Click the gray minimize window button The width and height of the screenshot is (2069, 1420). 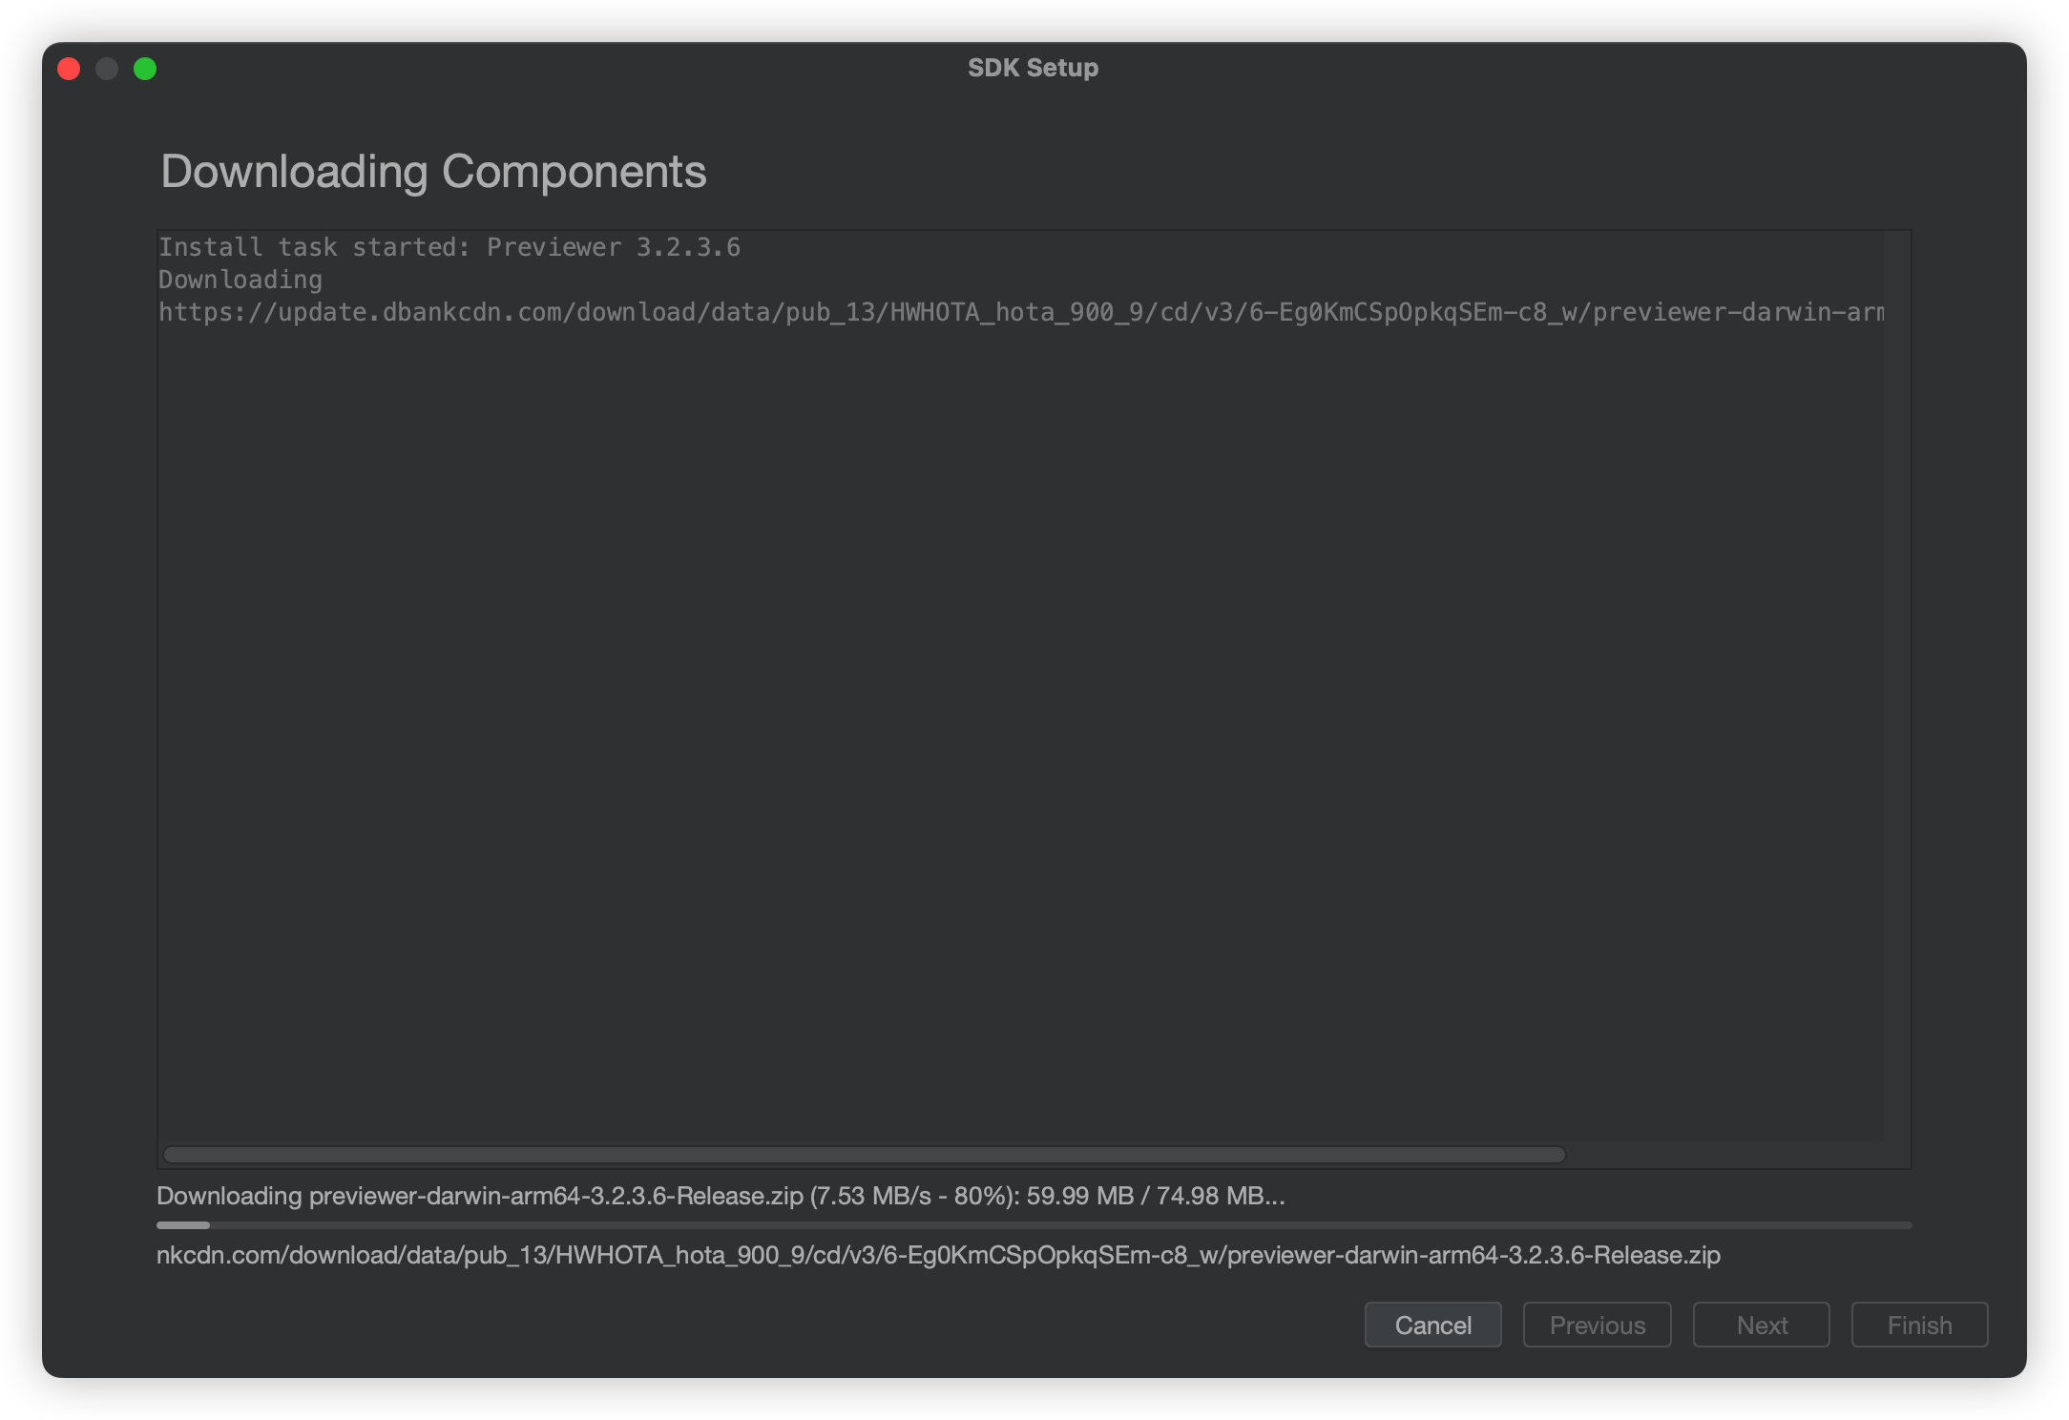pos(107,69)
